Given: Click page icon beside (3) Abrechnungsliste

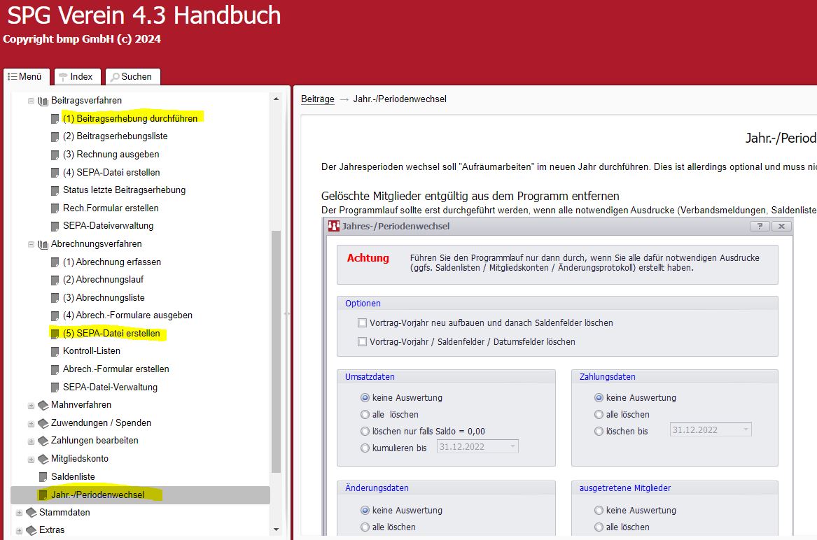Looking at the screenshot, I should tap(55, 299).
